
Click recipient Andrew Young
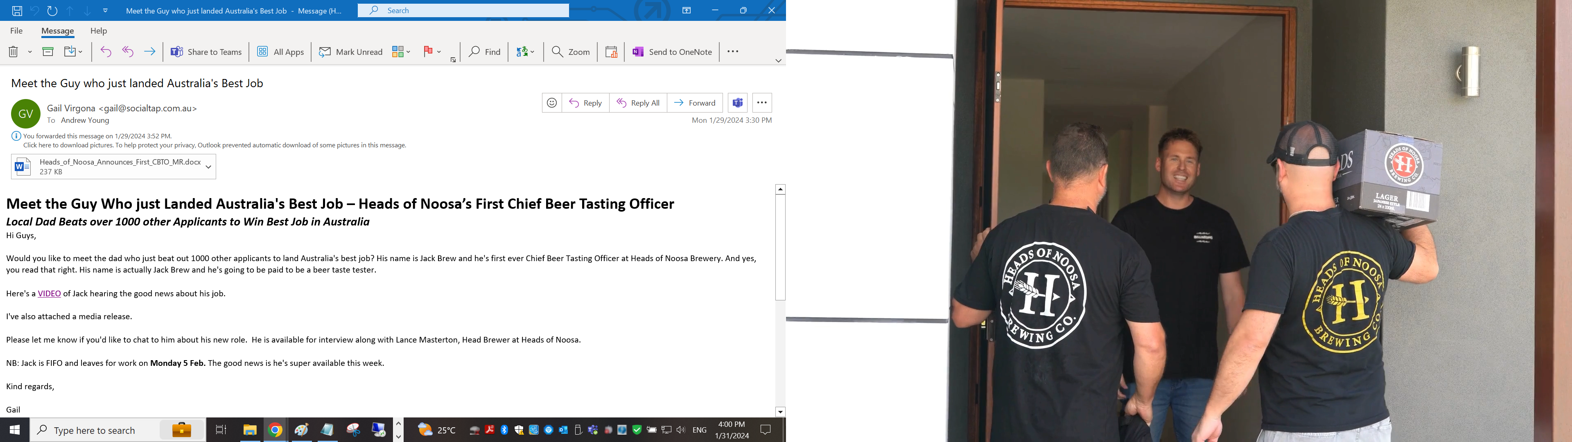click(85, 120)
